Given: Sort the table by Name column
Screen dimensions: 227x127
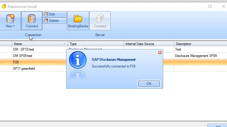Looking at the screenshot, I should [x=40, y=44].
